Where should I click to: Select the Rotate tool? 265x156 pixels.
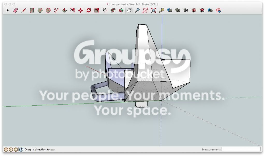pyautogui.click(x=89, y=10)
